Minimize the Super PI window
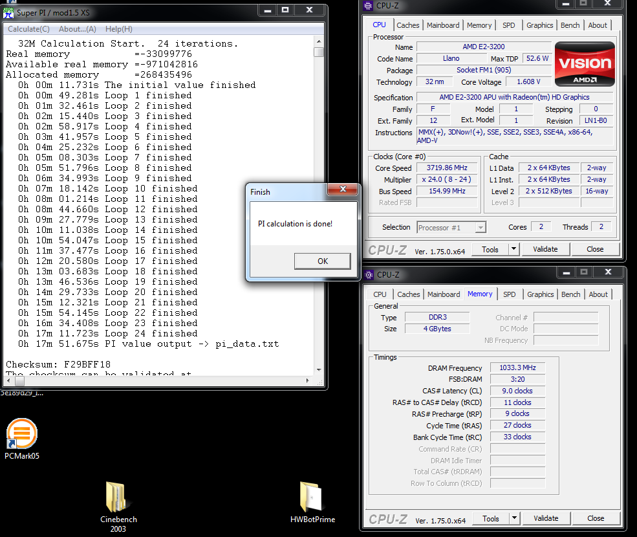The width and height of the screenshot is (637, 537). point(267,10)
